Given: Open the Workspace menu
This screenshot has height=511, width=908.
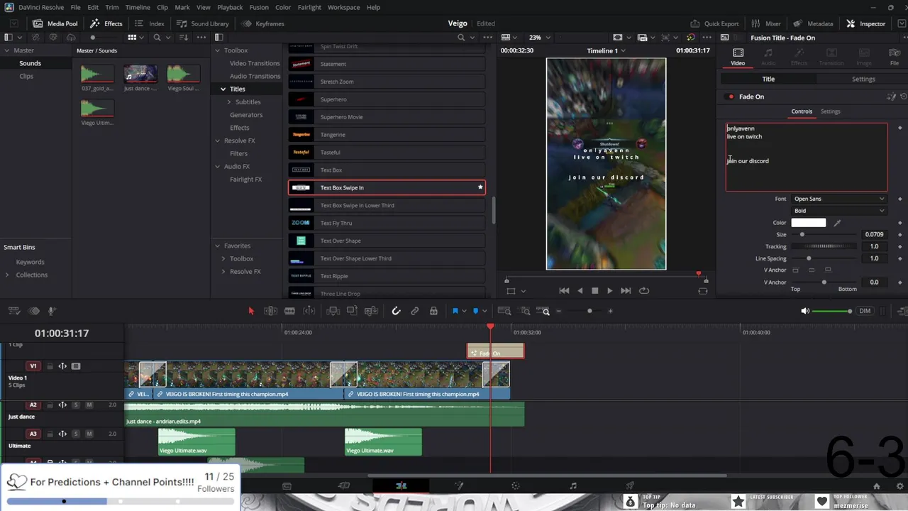Looking at the screenshot, I should click(x=343, y=7).
